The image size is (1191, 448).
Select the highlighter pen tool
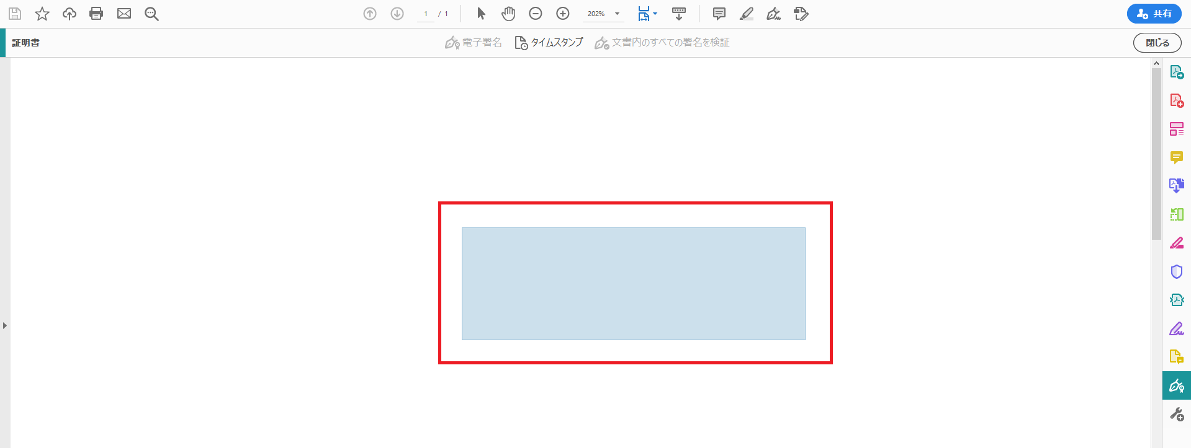pyautogui.click(x=747, y=14)
